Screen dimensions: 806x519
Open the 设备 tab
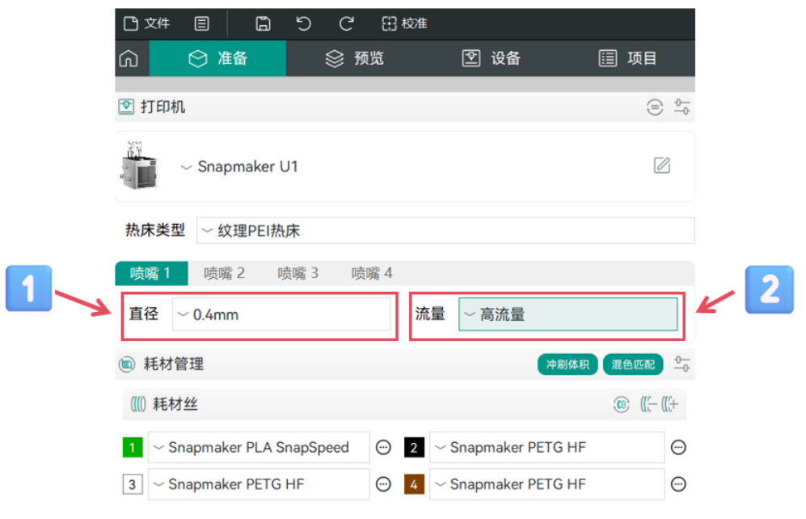click(492, 58)
